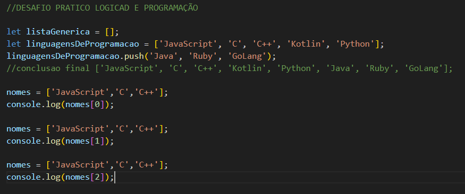Click linguagensDeProgramacao in the let declaration
The width and height of the screenshot is (465, 194).
click(83, 44)
